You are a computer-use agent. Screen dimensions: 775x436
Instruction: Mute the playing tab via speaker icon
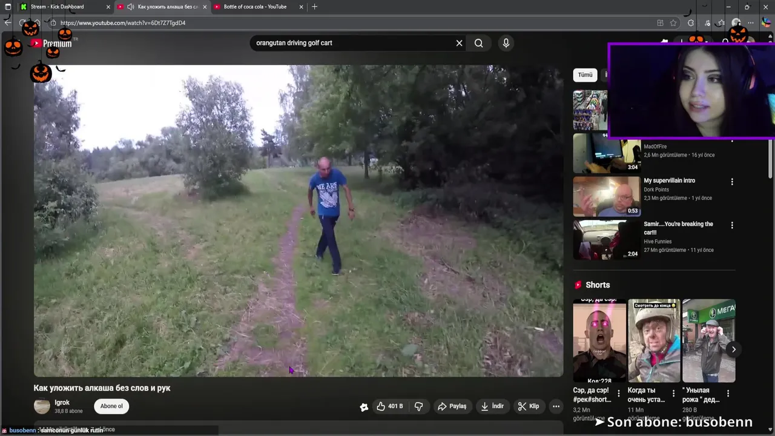pyautogui.click(x=130, y=7)
